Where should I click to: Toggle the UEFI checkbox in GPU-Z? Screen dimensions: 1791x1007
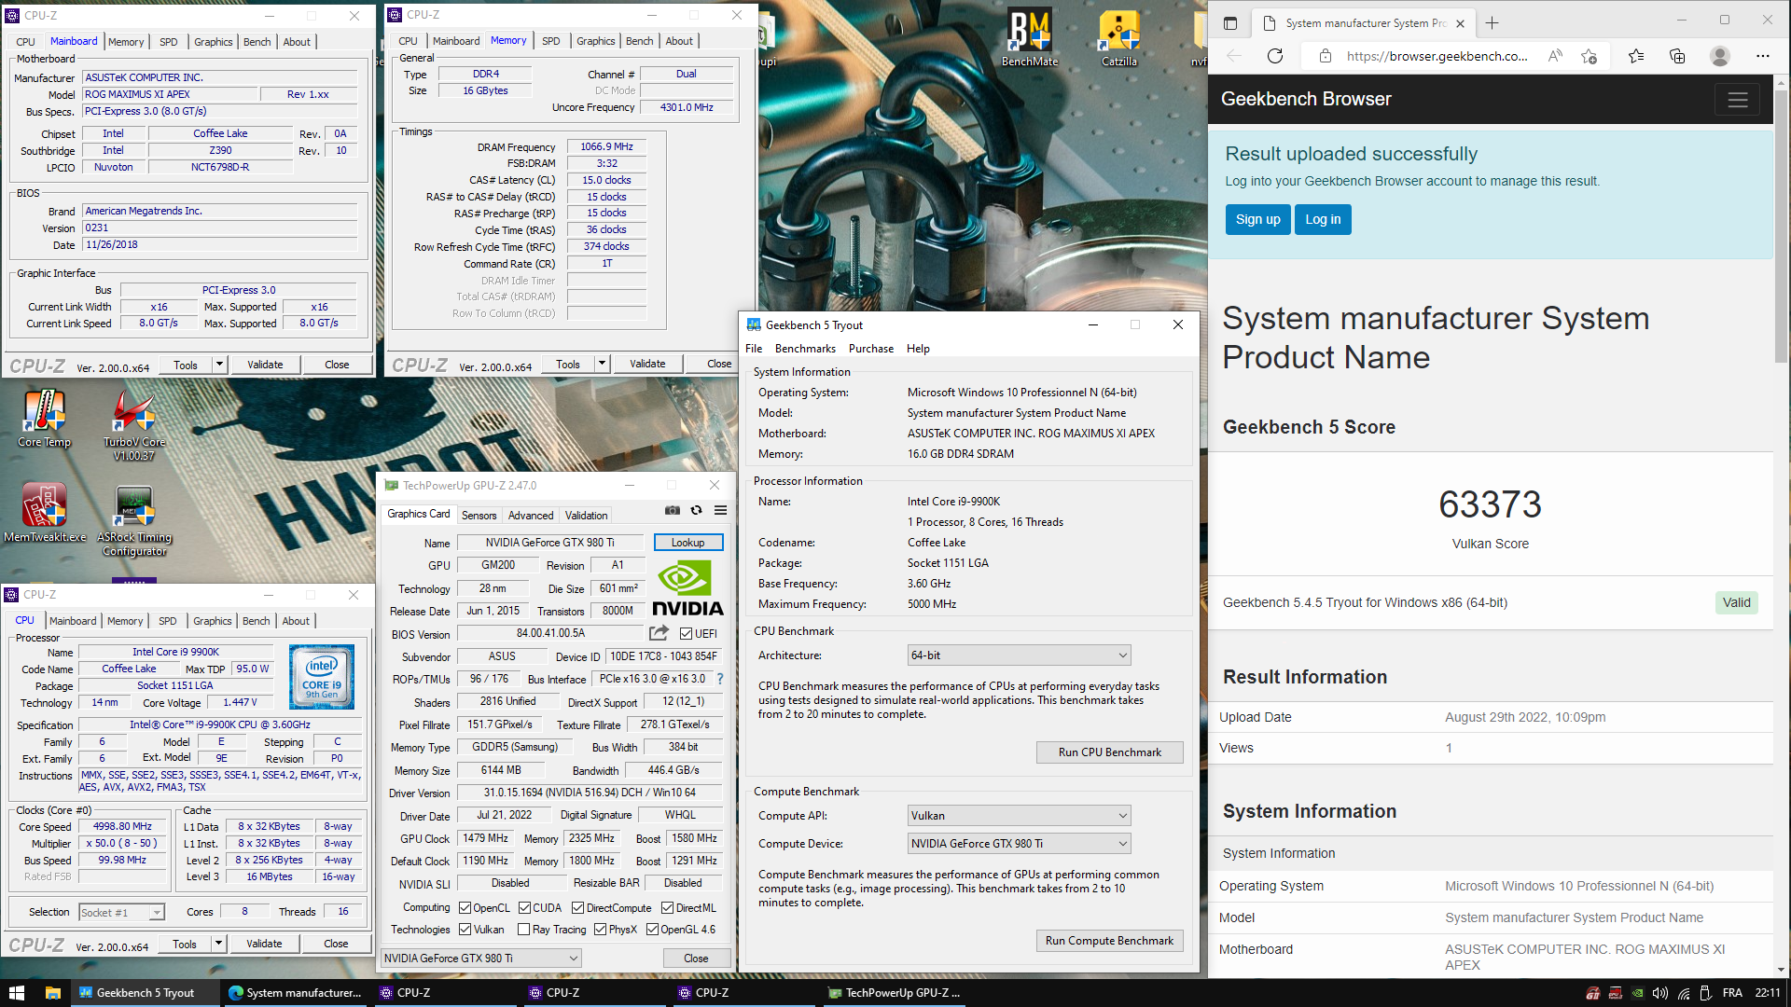click(686, 634)
